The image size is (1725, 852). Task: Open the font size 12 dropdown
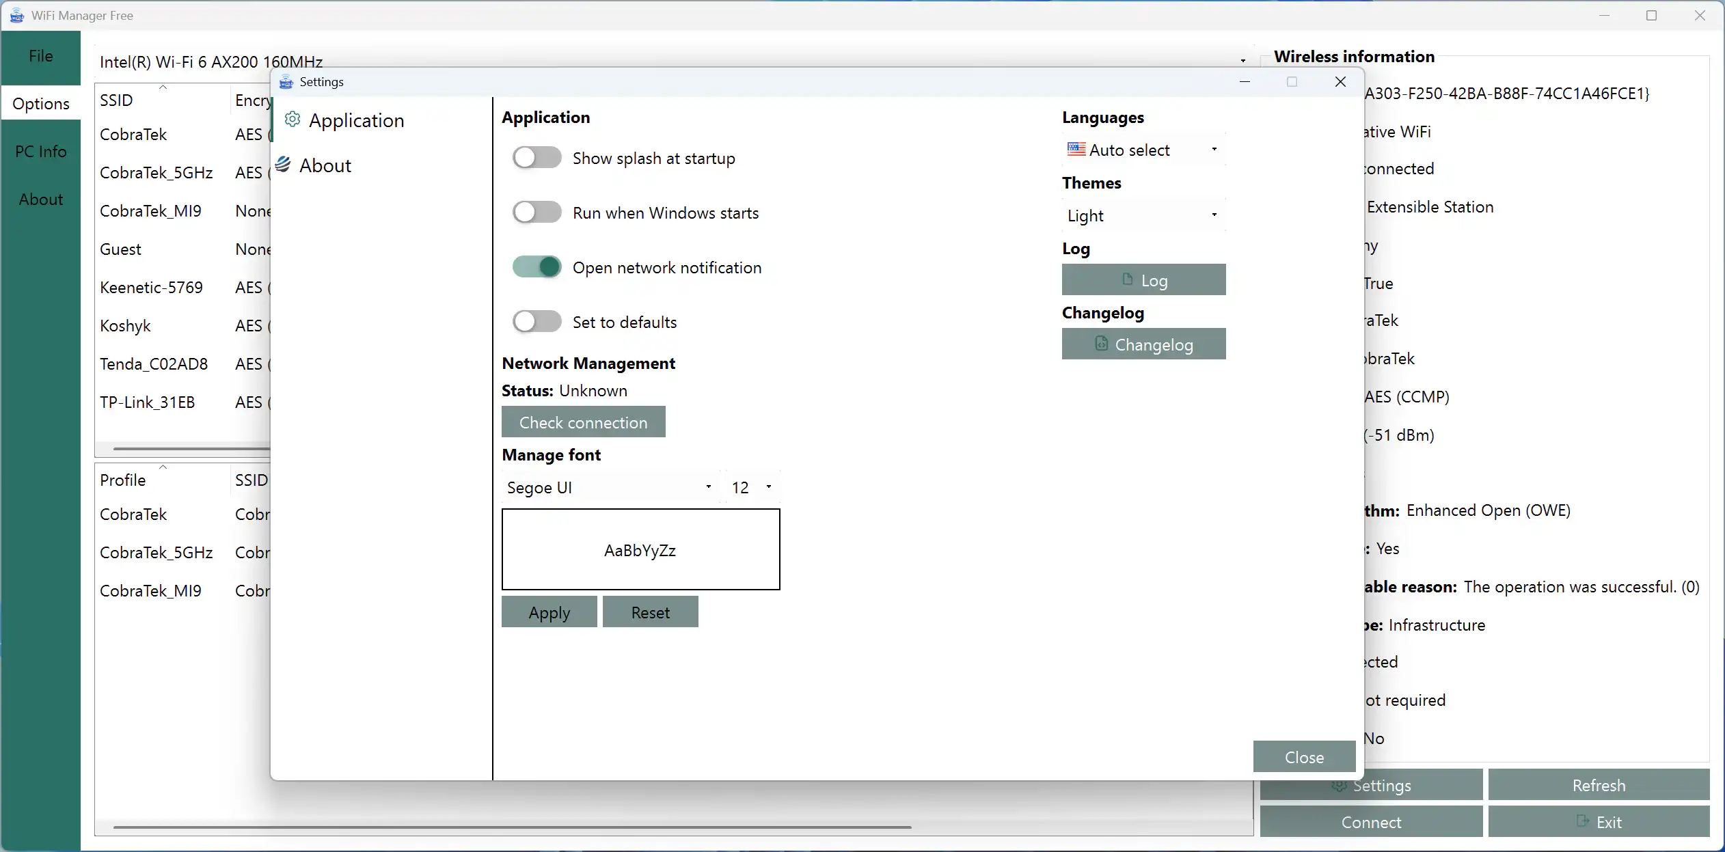pyautogui.click(x=752, y=487)
